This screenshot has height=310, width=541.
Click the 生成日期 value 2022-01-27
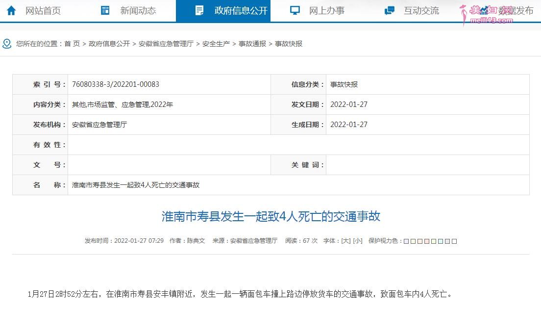349,125
